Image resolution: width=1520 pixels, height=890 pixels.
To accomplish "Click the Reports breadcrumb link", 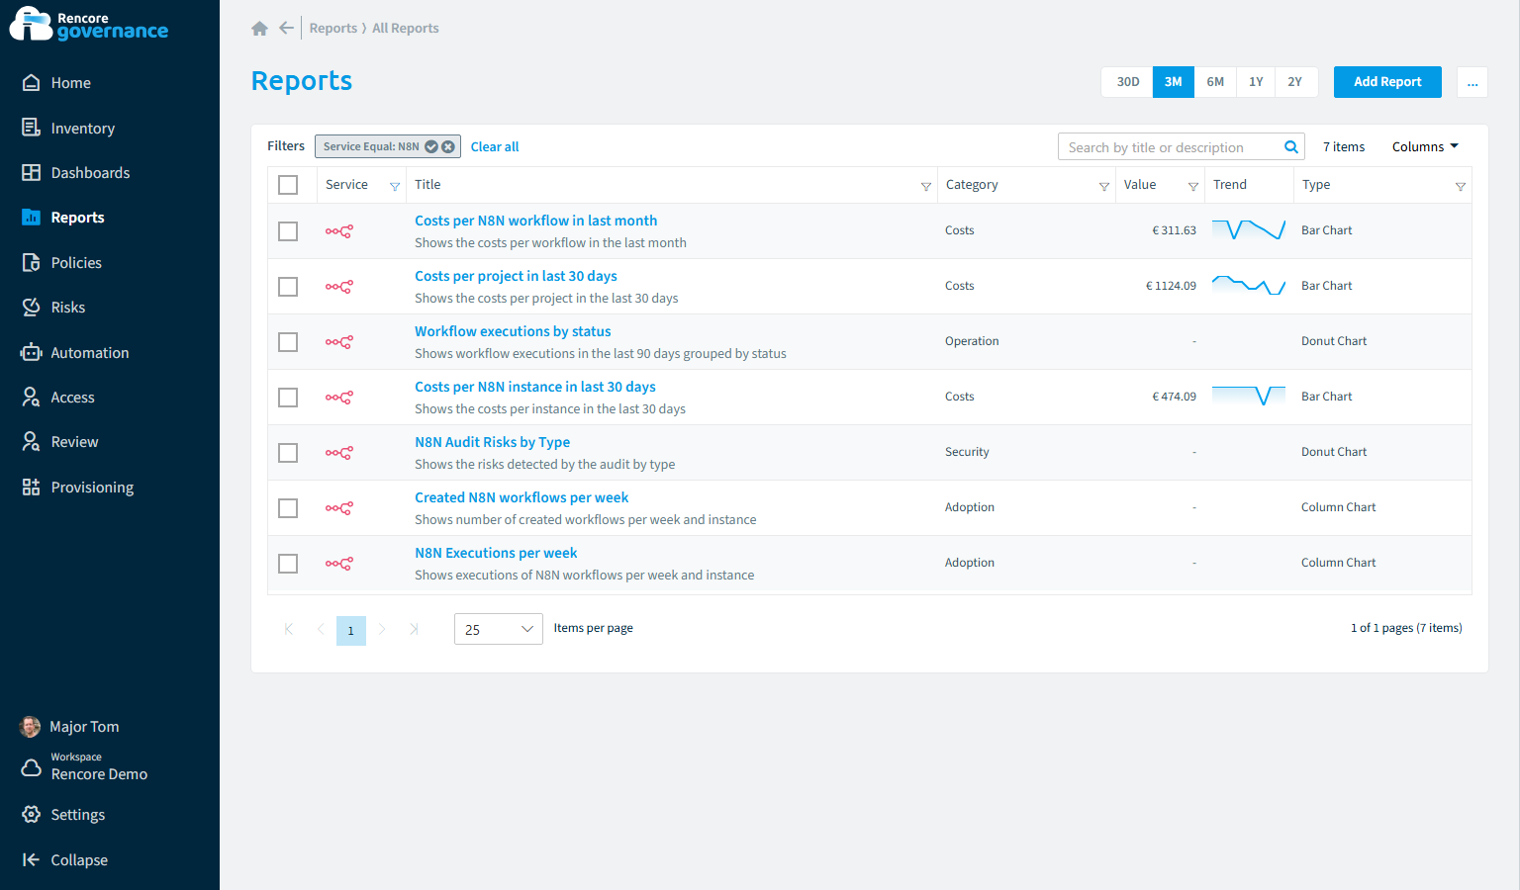I will (333, 29).
